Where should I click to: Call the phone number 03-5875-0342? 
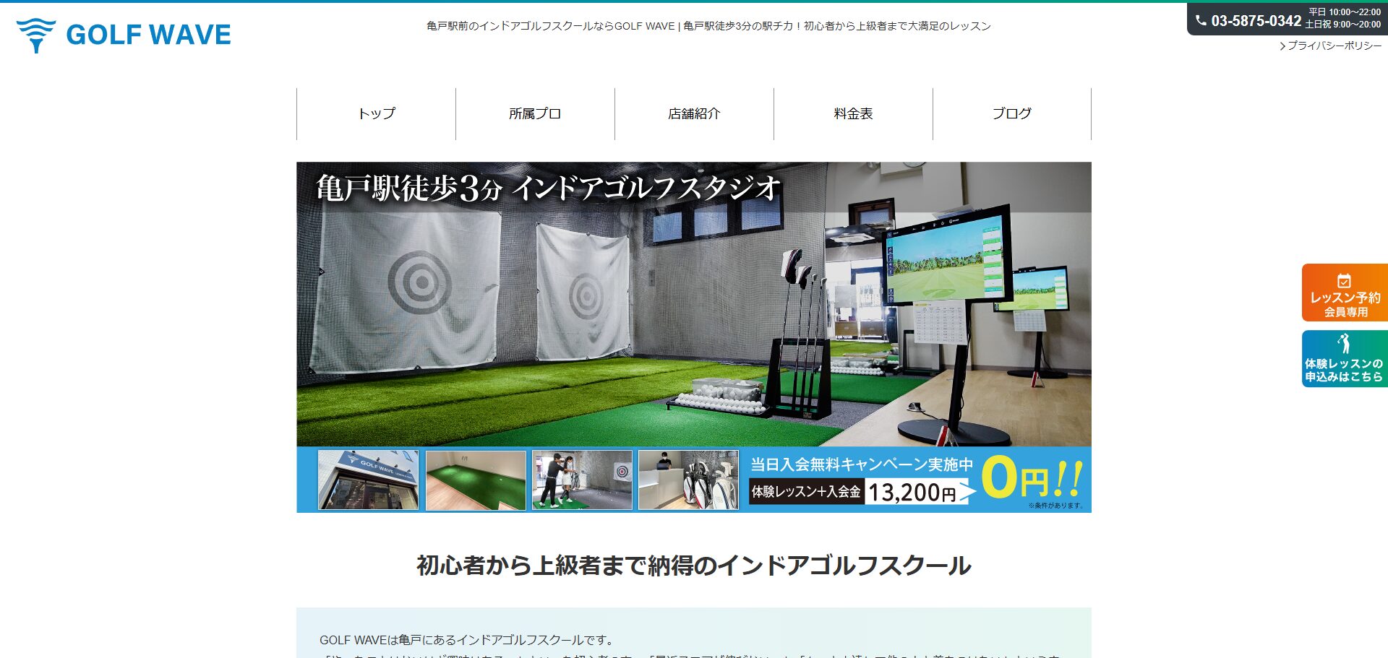[x=1256, y=21]
